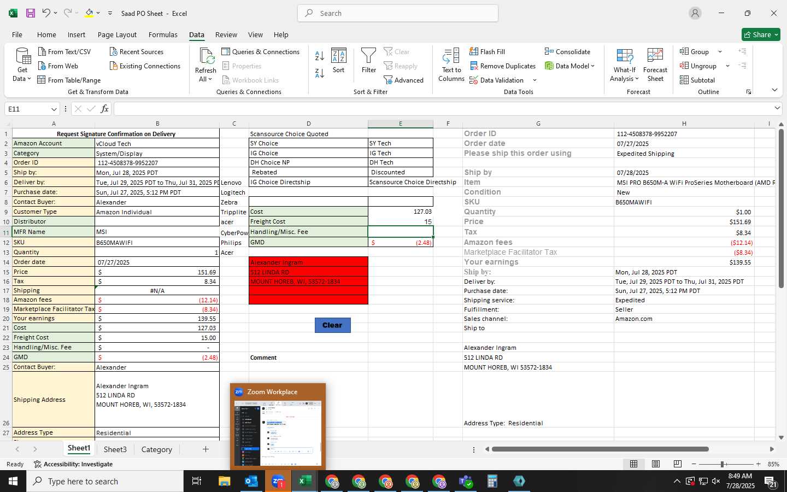Open the Page Layout tab
The image size is (787, 492).
[x=117, y=34]
